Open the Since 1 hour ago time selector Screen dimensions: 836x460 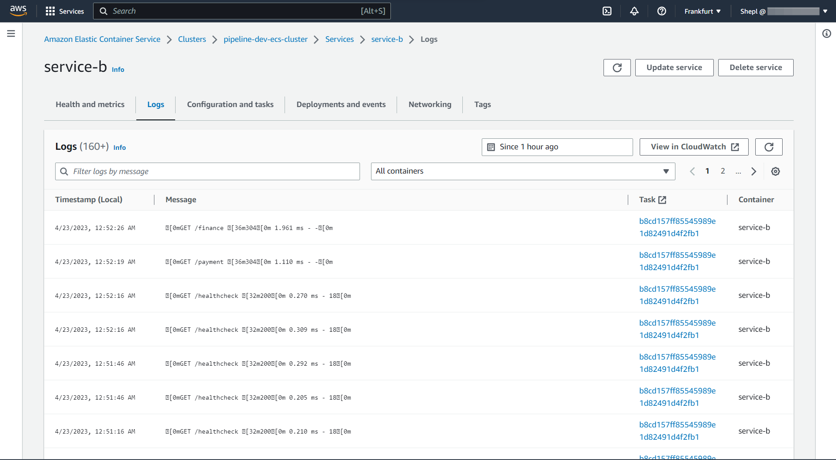pos(557,147)
